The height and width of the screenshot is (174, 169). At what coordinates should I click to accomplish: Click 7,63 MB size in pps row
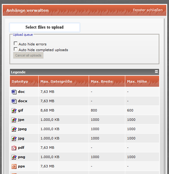tap(47, 166)
